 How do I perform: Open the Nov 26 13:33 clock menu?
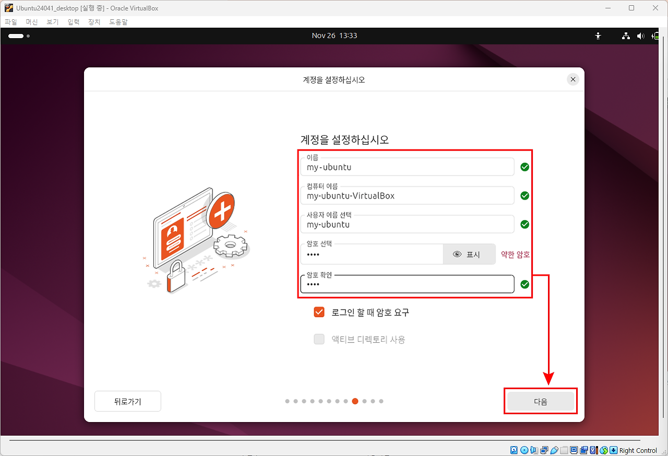pos(335,36)
